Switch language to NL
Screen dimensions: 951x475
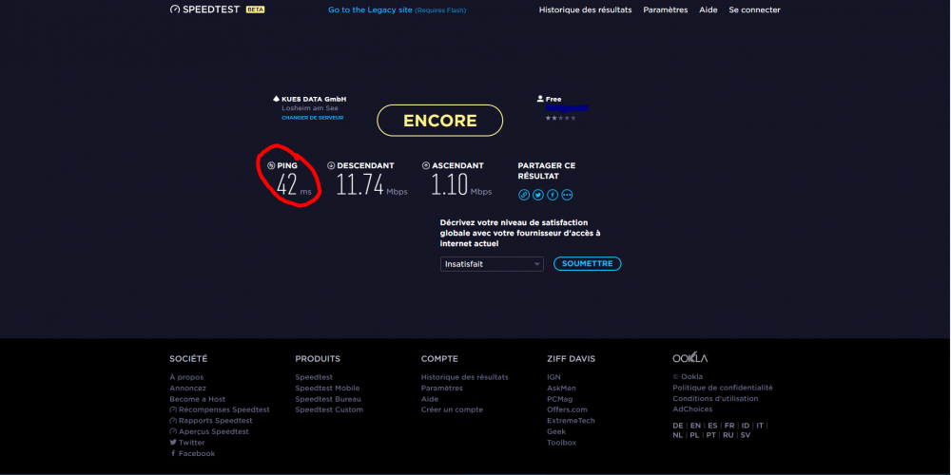coord(678,435)
